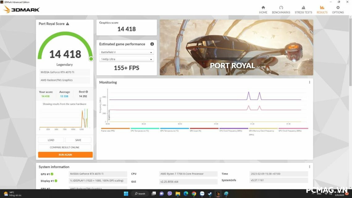This screenshot has height=198, width=352.
Task: Open the Monitoring panel overflow menu
Action: click(309, 82)
